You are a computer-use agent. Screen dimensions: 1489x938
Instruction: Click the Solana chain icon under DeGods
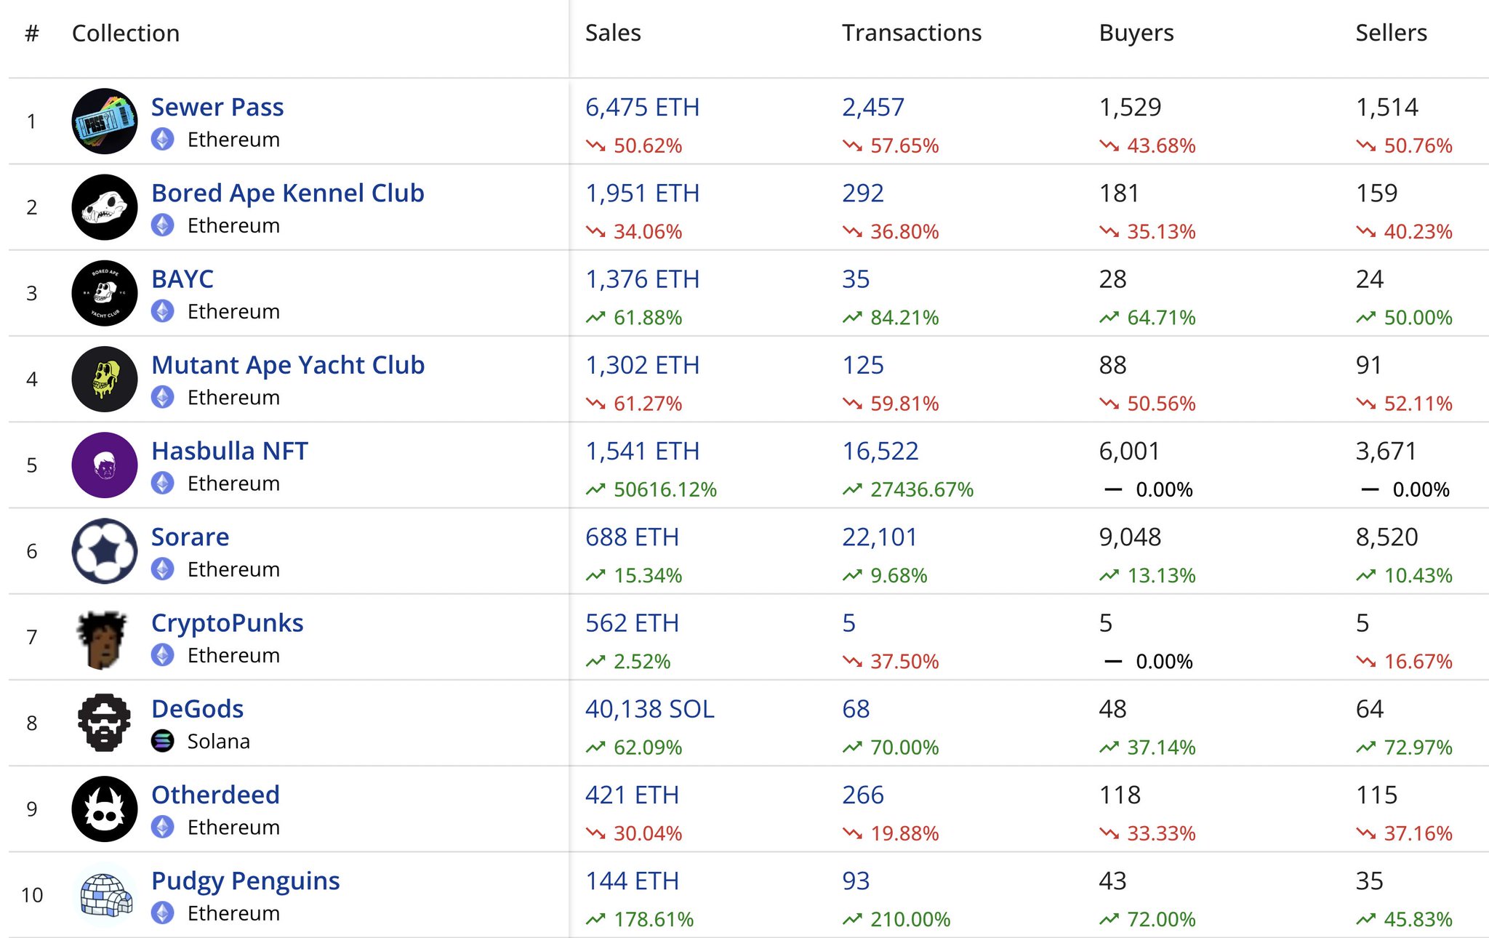[163, 741]
